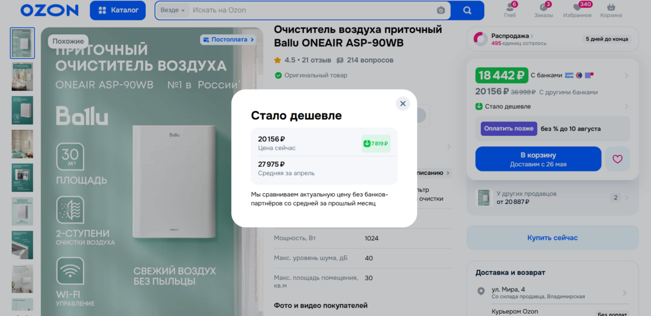Click the Распродажа donut chart icon
Screen dimensions: 651x316
point(480,39)
